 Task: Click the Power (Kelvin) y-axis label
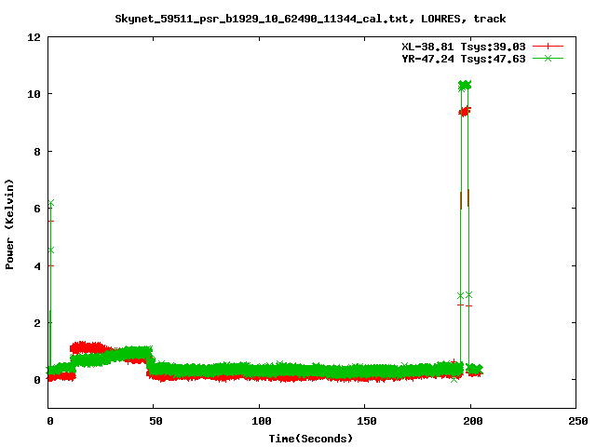click(9, 224)
